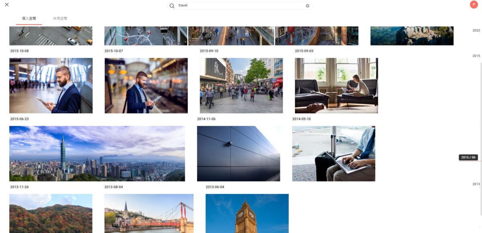
Task: Open the aerial street with yellow taxis photo
Action: 51,36
